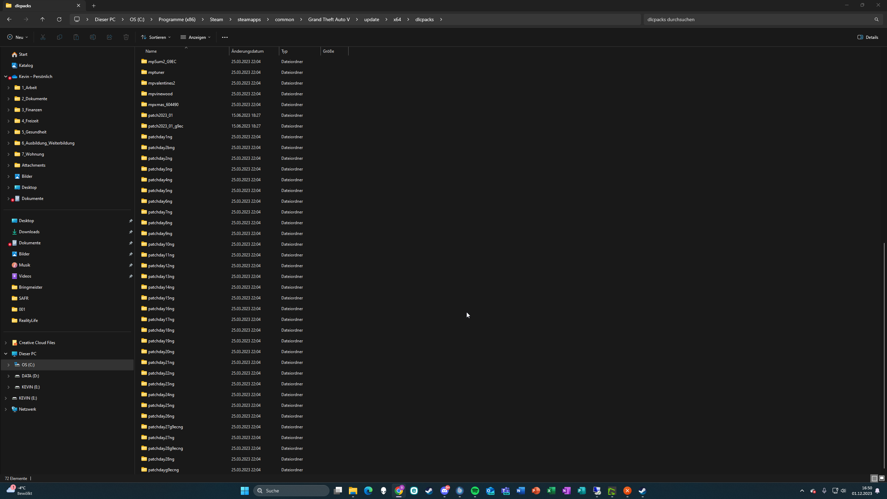Click the Cut scissors icon
The height and width of the screenshot is (499, 887).
43,37
